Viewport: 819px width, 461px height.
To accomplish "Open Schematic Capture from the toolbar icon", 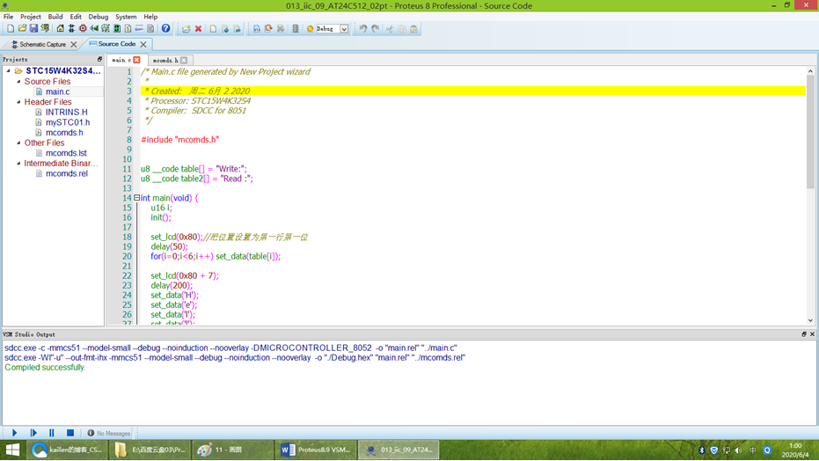I will click(x=71, y=29).
